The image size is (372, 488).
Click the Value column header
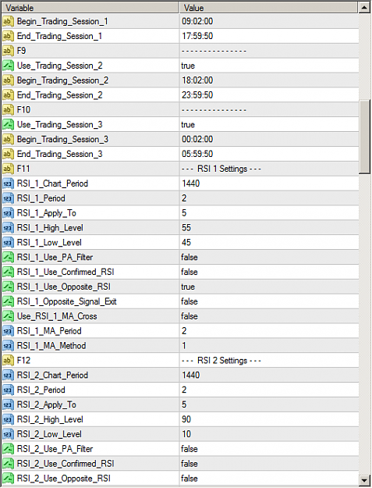point(269,8)
